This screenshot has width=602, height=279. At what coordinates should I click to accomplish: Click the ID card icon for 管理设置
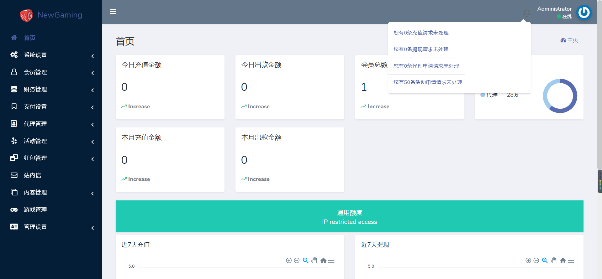[14, 227]
